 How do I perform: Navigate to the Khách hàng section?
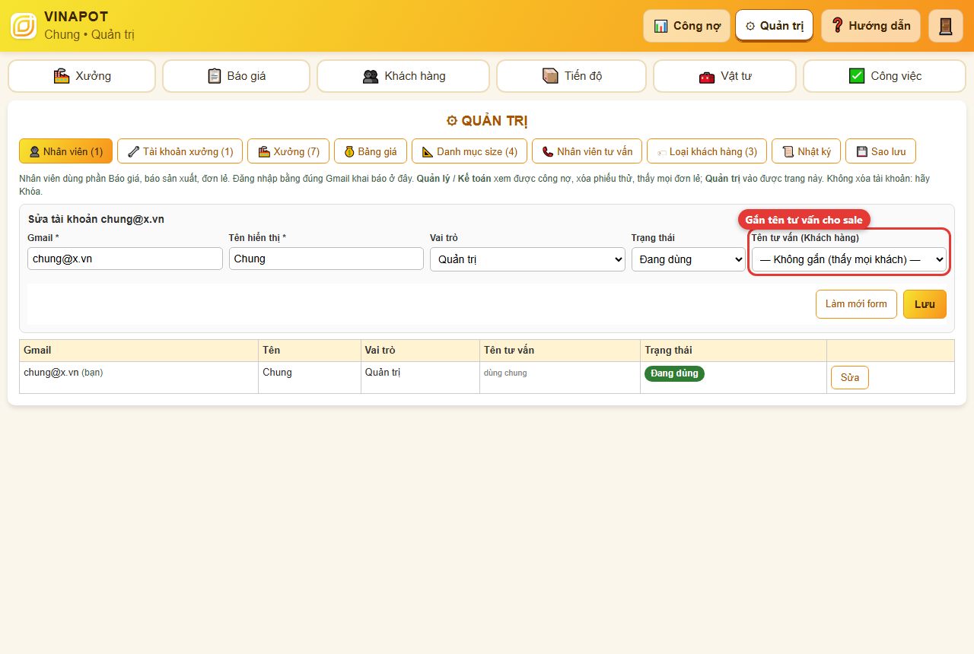pyautogui.click(x=403, y=76)
